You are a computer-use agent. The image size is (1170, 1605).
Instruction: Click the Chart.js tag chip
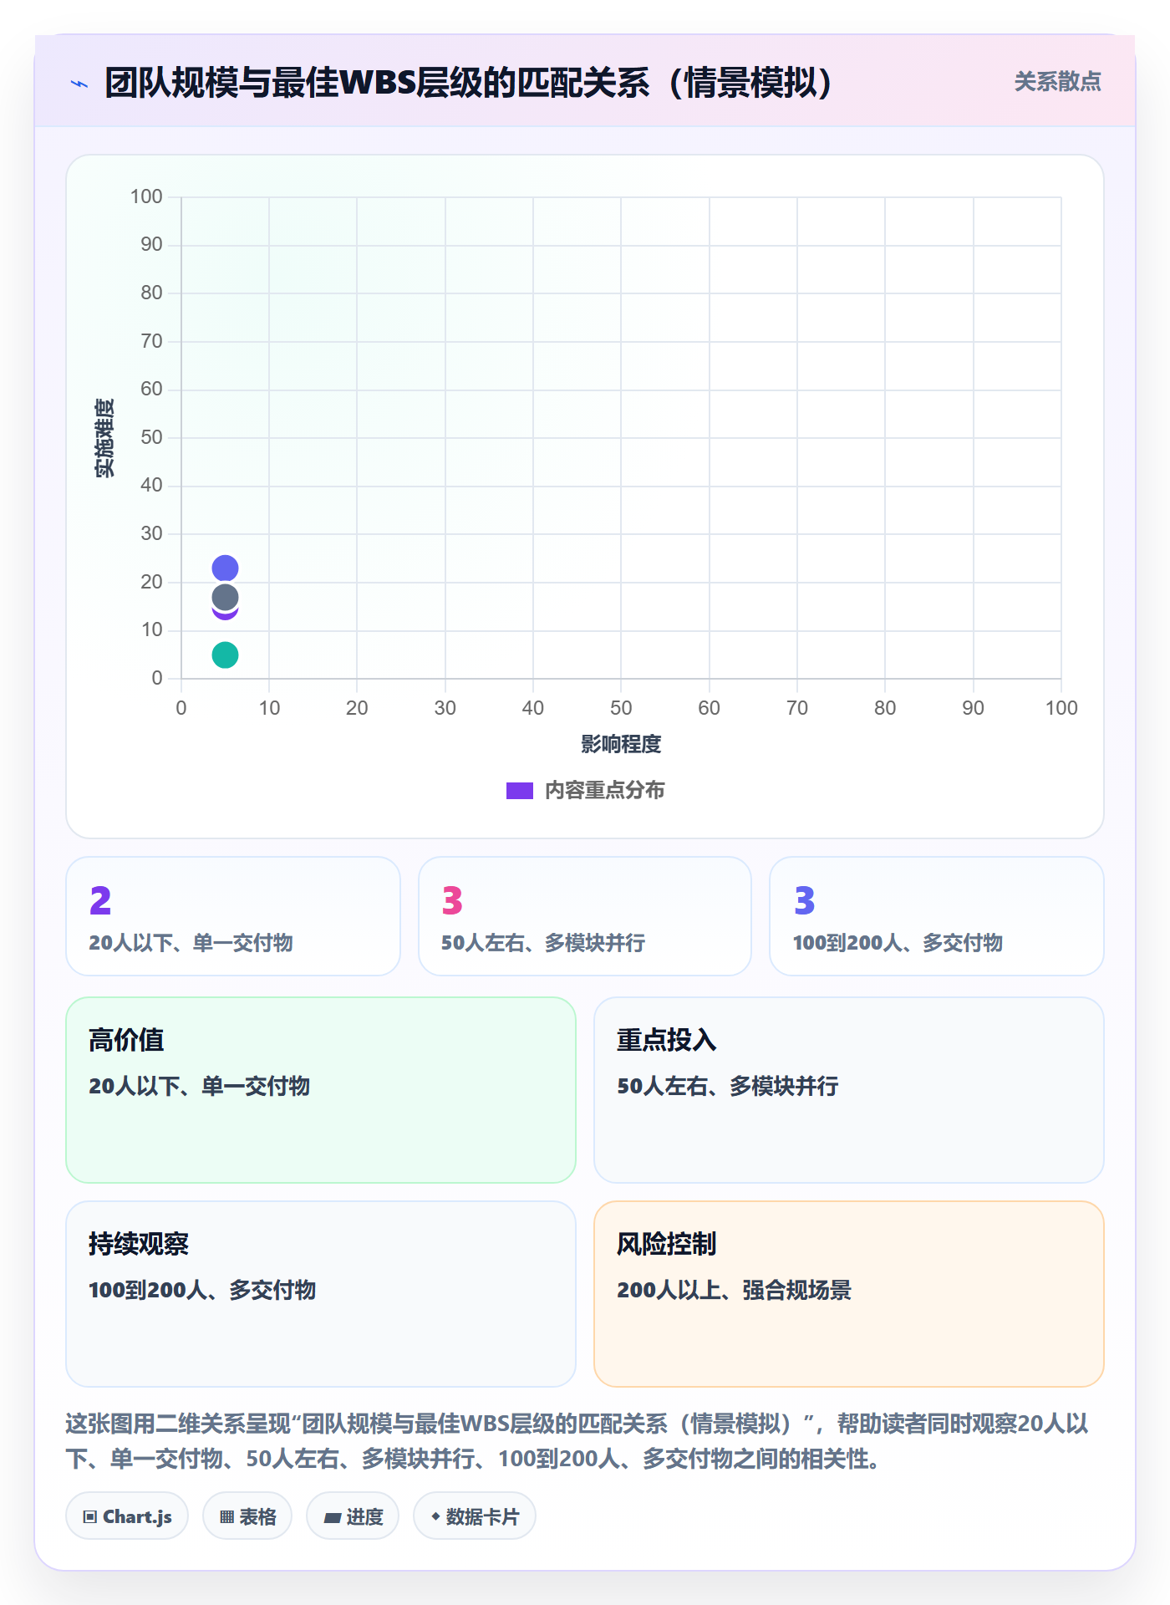pos(127,1516)
